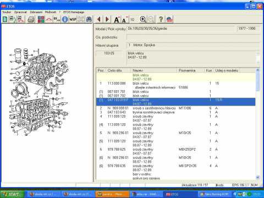This screenshot has width=264, height=198.
Task: Click the new document icon in toolbar
Action: coord(5,19)
